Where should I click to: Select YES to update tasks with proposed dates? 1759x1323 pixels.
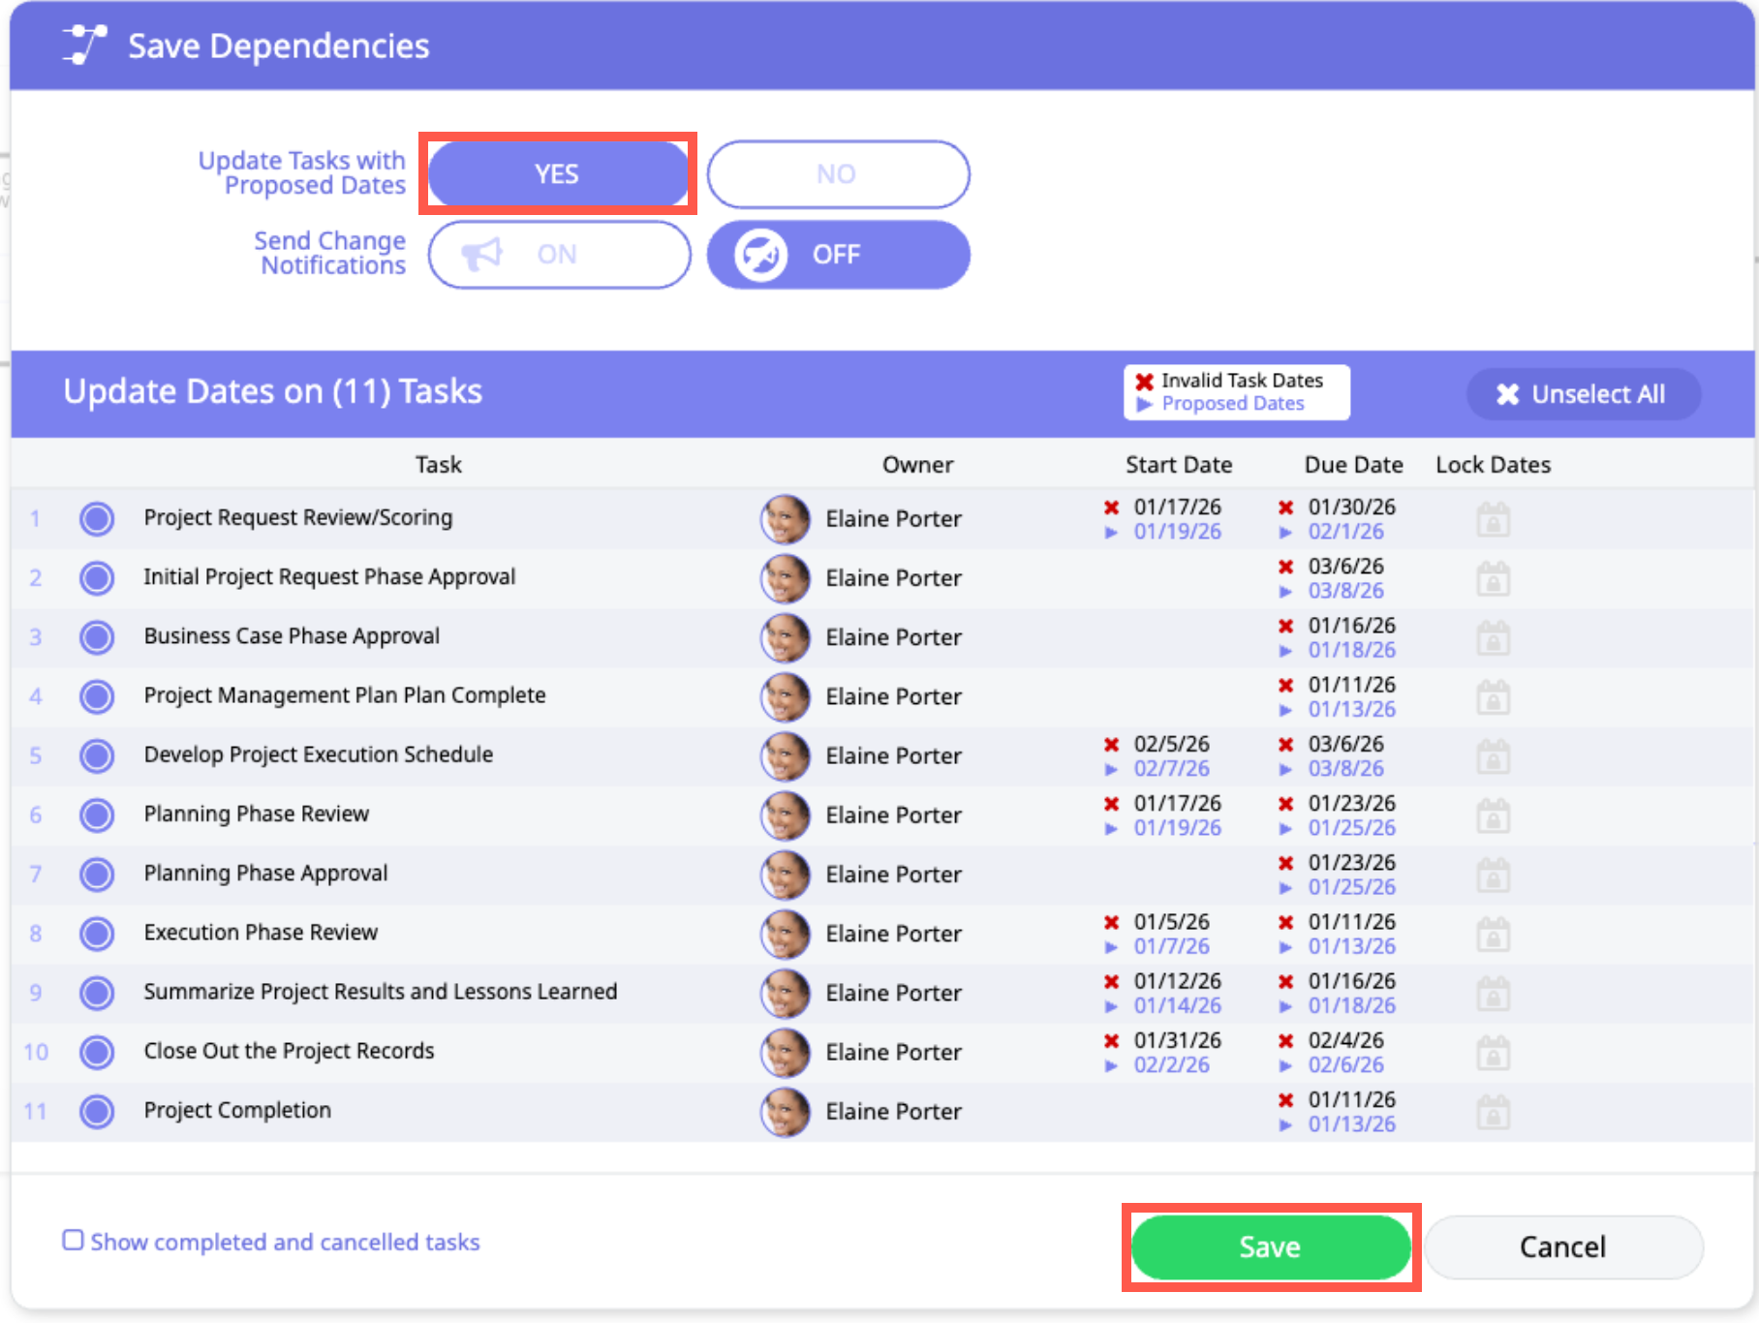click(x=558, y=174)
